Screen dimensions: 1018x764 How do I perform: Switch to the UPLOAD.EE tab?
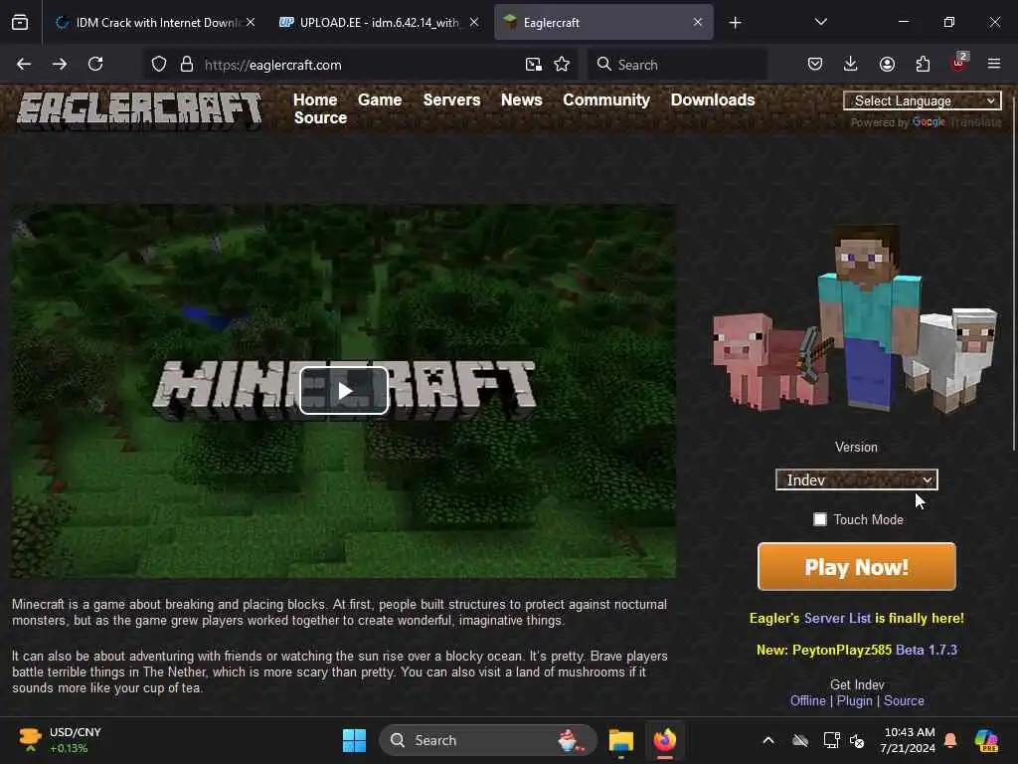click(379, 22)
